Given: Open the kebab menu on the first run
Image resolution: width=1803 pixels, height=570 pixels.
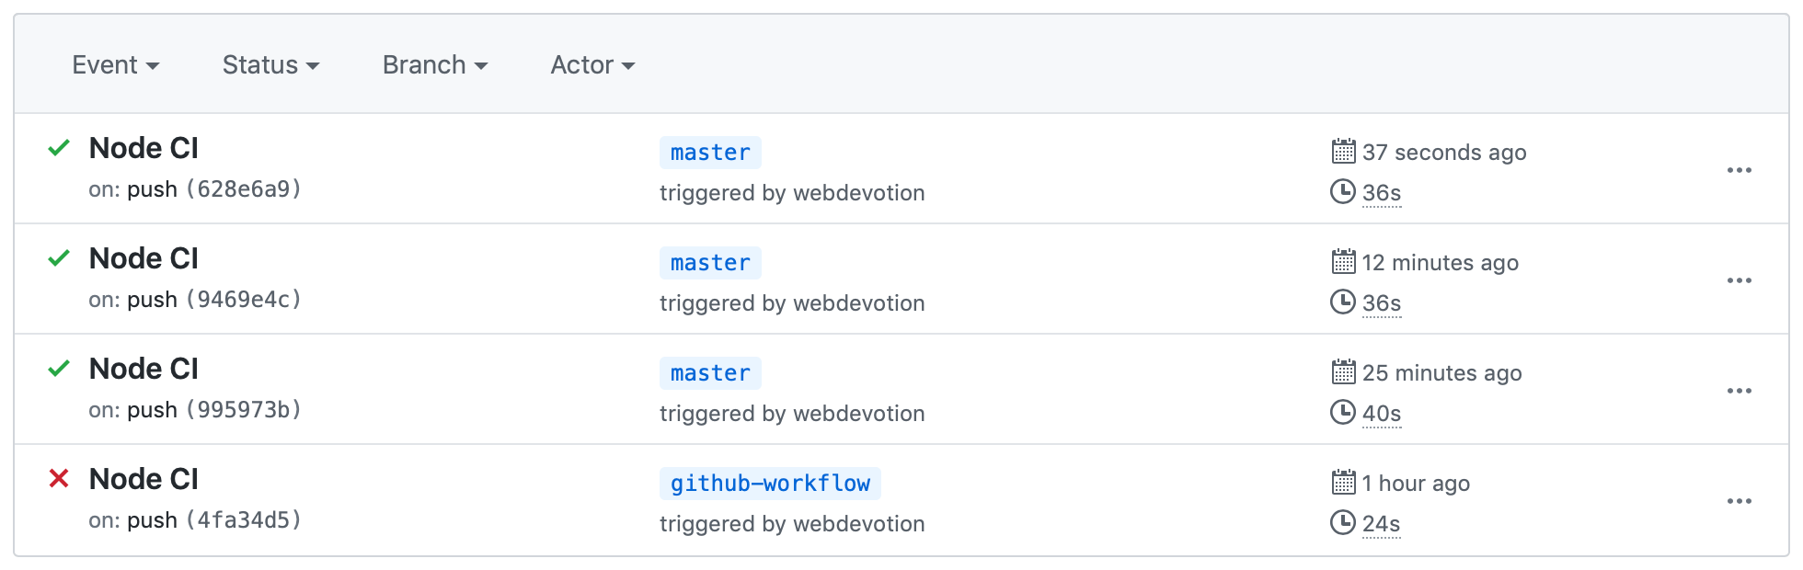Looking at the screenshot, I should tap(1740, 169).
